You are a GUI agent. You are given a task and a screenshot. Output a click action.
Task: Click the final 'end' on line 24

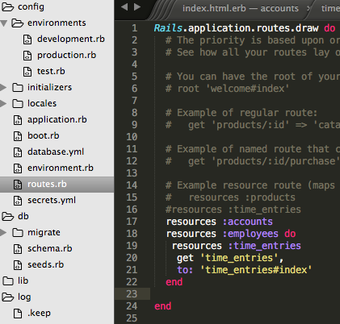(163, 306)
